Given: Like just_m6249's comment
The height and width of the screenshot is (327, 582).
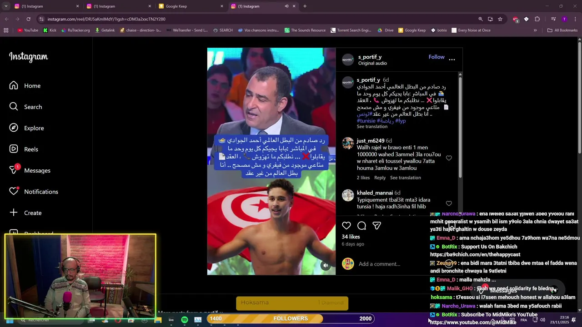Looking at the screenshot, I should (x=449, y=158).
